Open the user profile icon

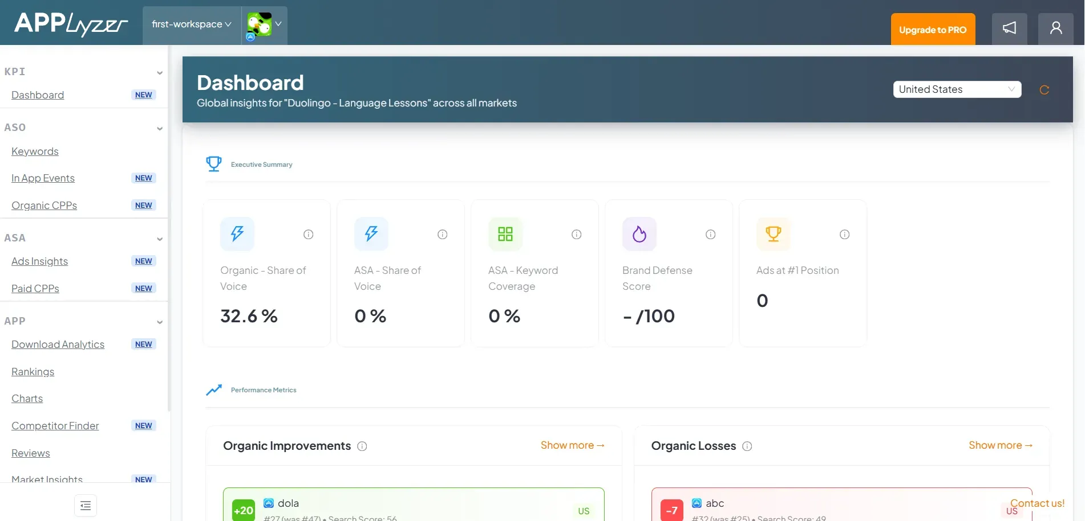[x=1055, y=28]
